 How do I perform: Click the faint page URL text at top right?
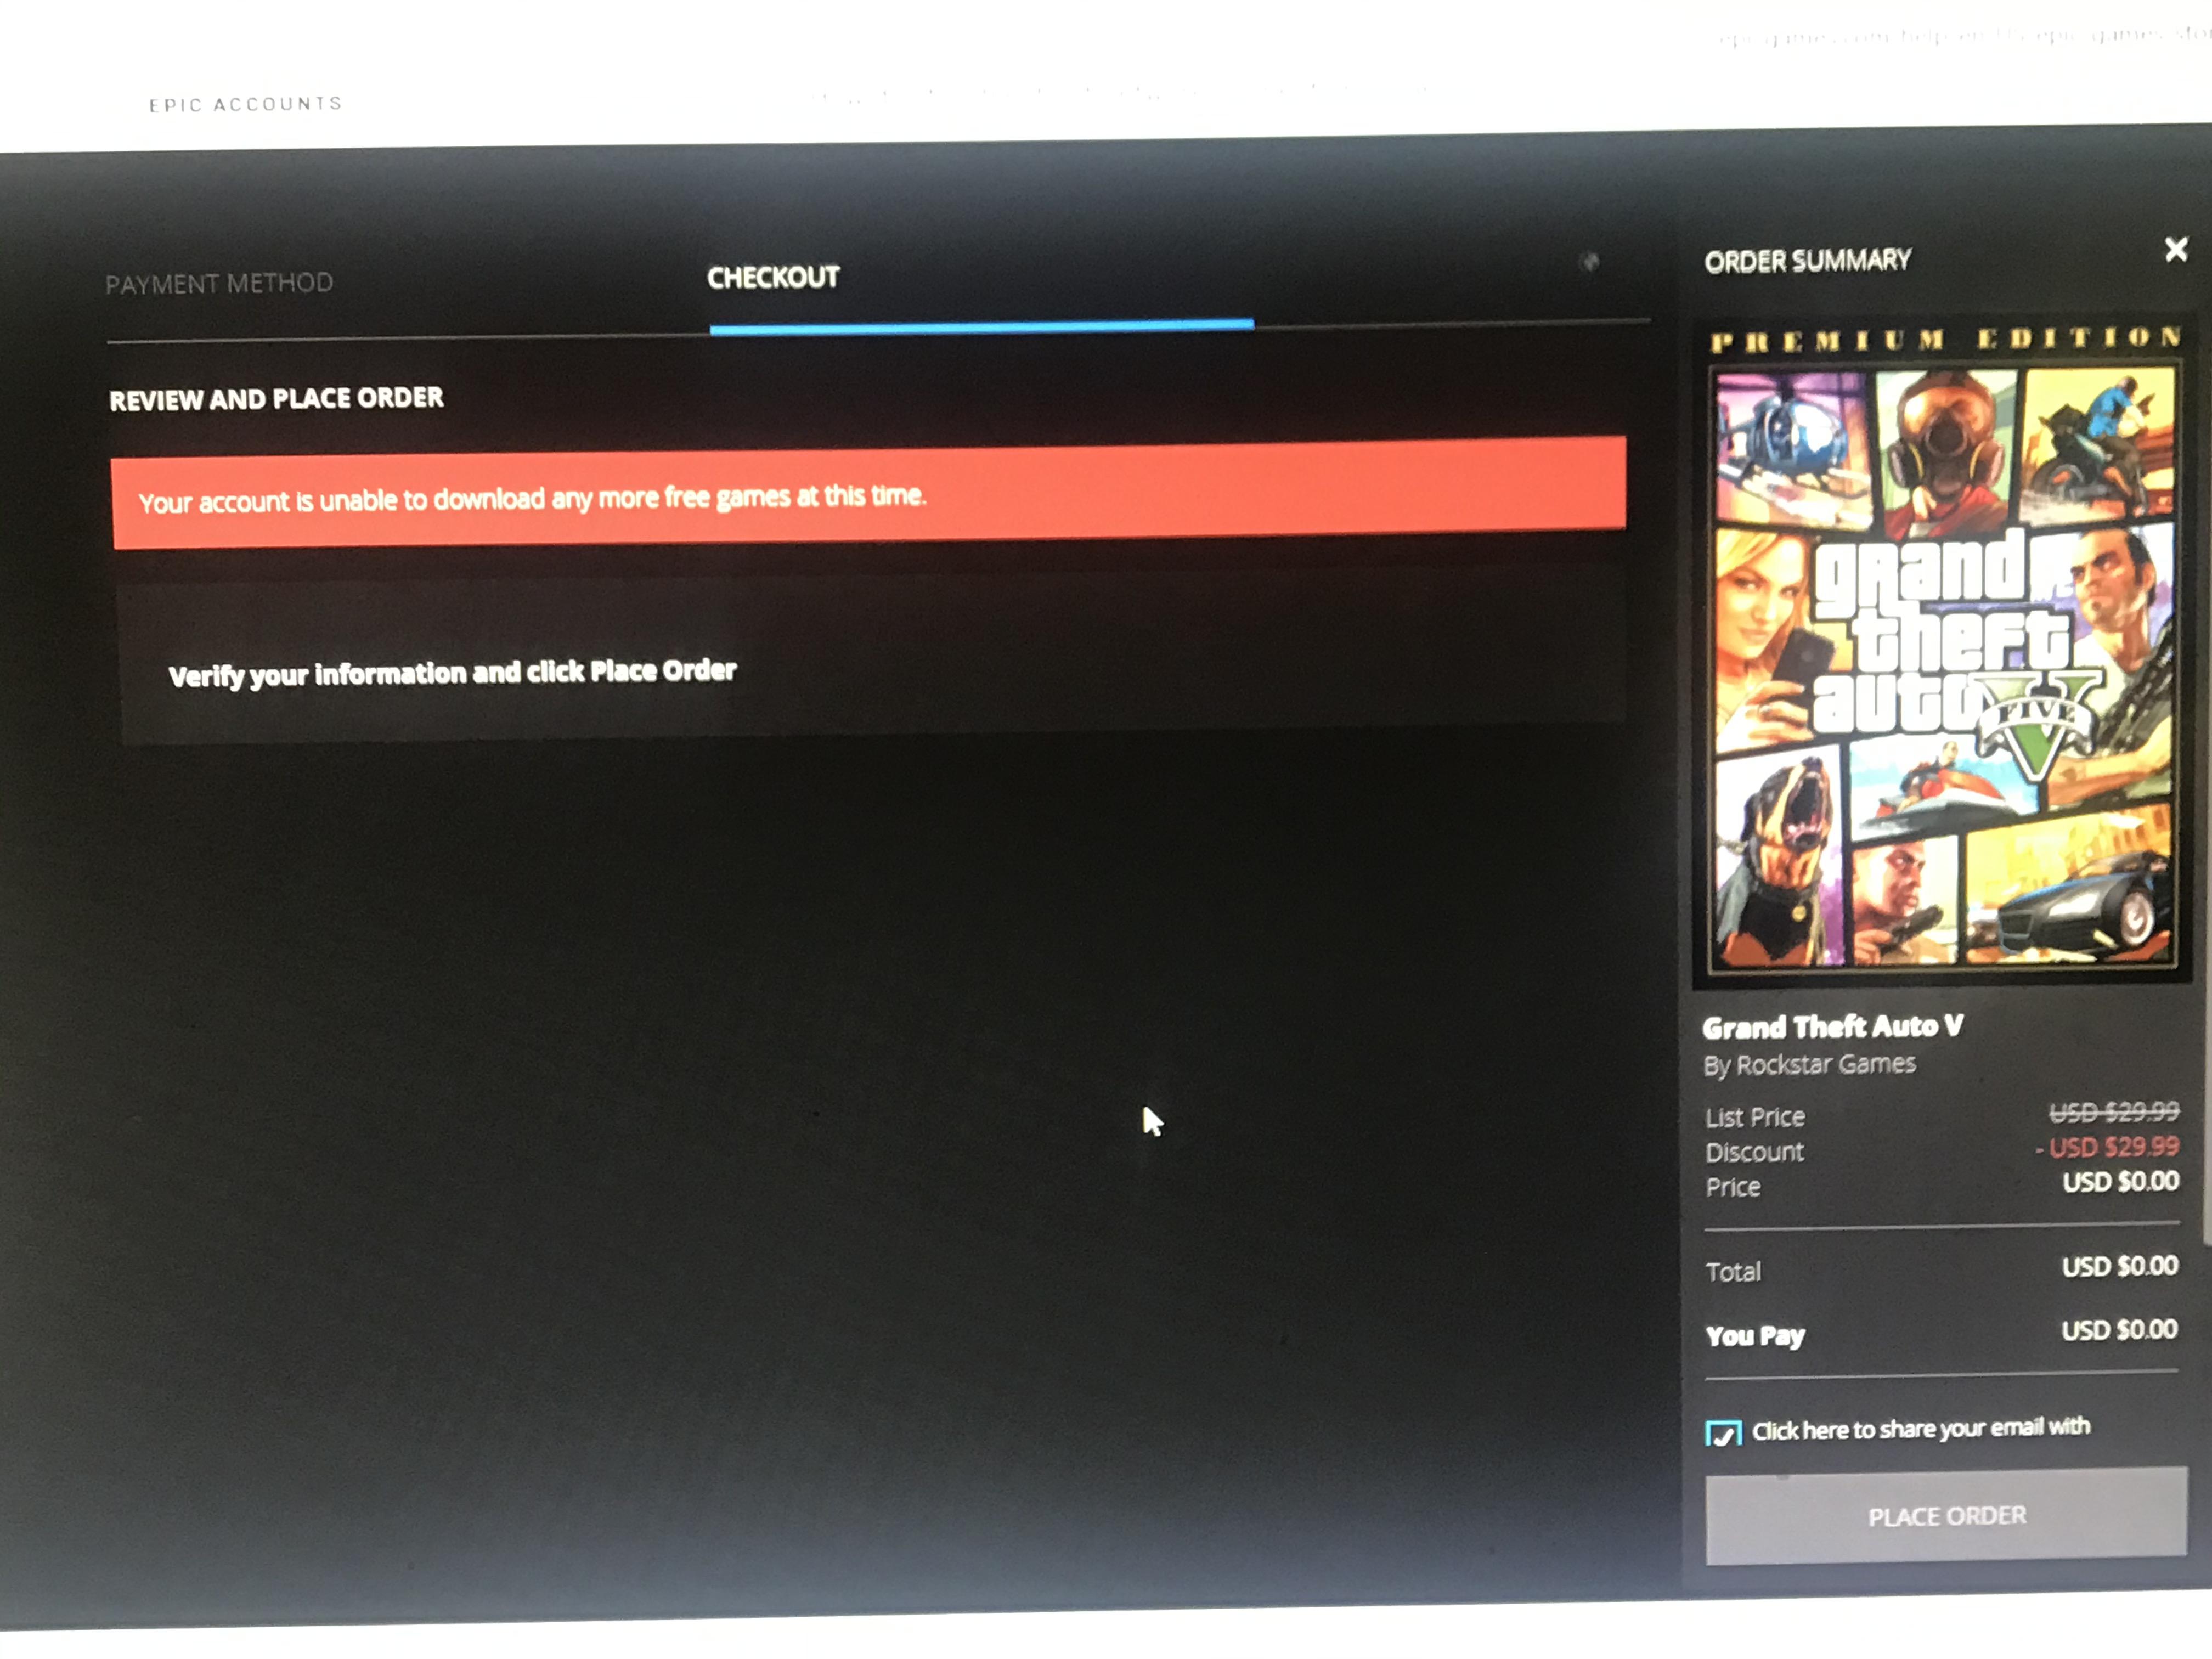1960,38
